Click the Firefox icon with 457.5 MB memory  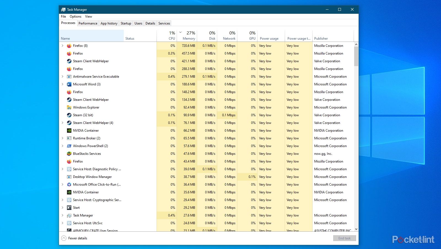(x=69, y=53)
